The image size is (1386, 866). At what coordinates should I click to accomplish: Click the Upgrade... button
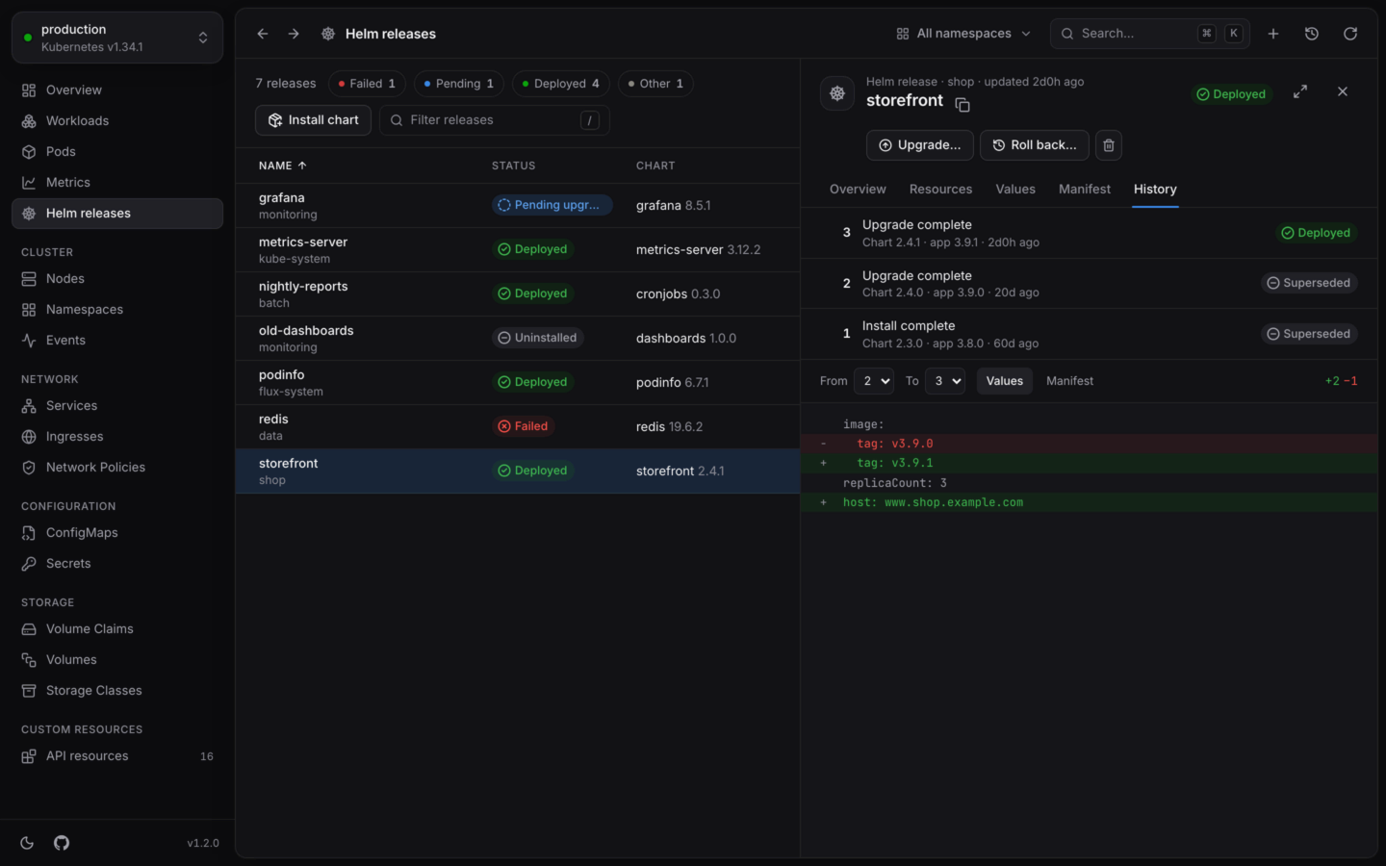pyautogui.click(x=920, y=145)
